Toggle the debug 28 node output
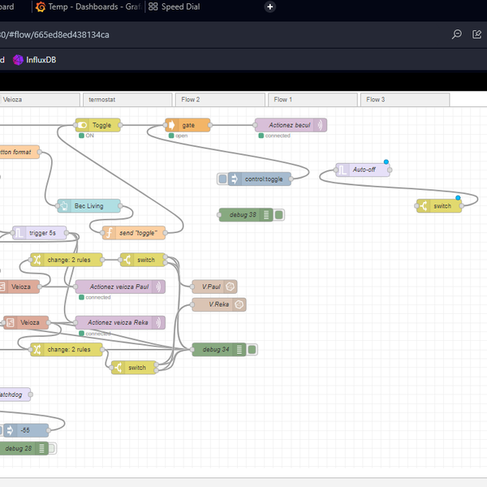 click(52, 448)
